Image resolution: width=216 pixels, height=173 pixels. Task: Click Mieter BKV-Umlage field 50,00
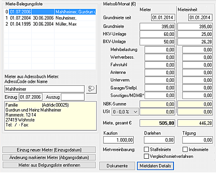157,42
